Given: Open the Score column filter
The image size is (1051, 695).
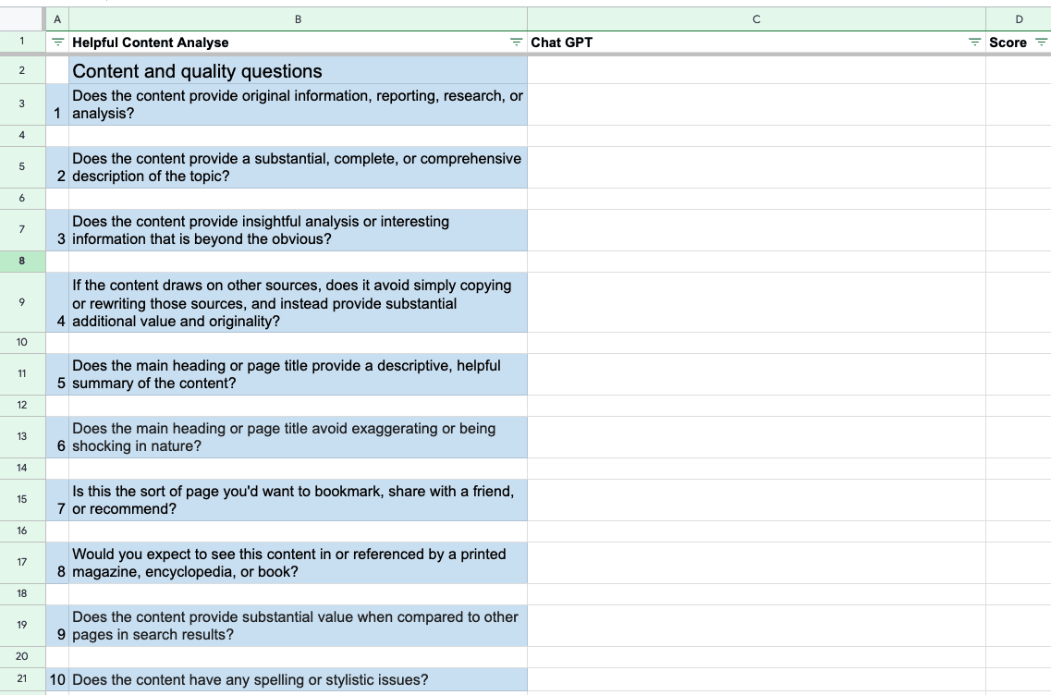Looking at the screenshot, I should click(x=1041, y=43).
